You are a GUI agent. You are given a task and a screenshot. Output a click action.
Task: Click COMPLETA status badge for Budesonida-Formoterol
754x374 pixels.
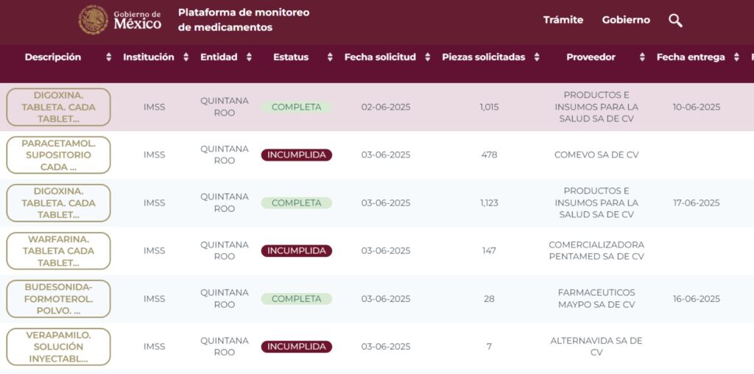pos(297,299)
